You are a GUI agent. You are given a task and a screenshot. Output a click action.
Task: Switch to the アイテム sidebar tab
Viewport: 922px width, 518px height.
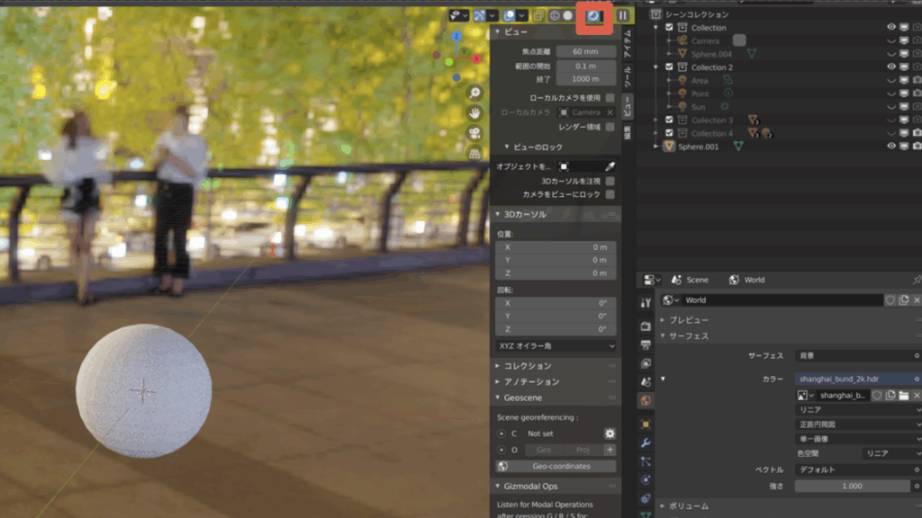(x=628, y=42)
